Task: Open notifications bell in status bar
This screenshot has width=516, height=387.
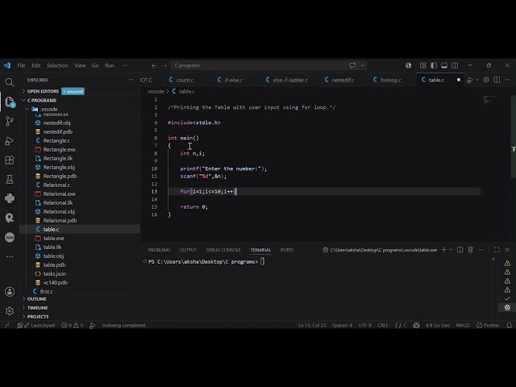Action: (x=509, y=325)
